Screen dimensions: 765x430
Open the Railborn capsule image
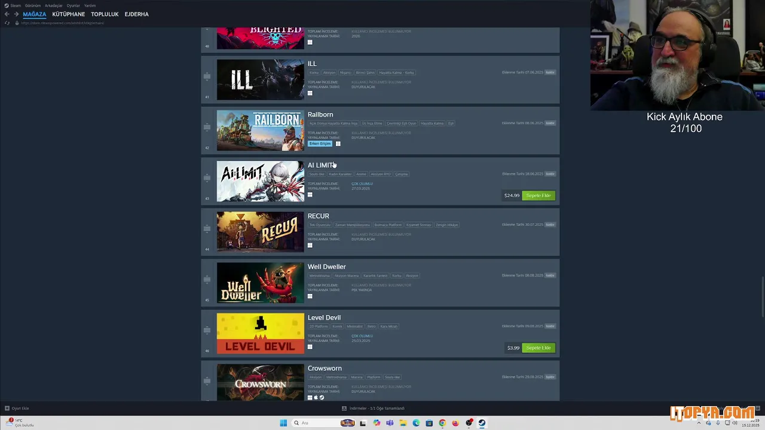coord(260,130)
